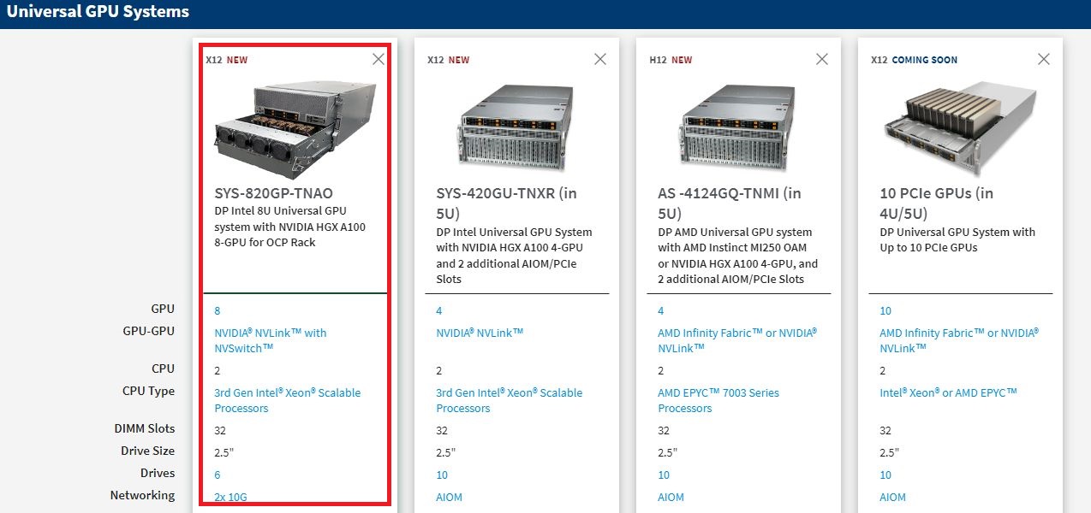
Task: Click drives value 6 for SYS-820GP-TNAO
Action: click(x=218, y=475)
